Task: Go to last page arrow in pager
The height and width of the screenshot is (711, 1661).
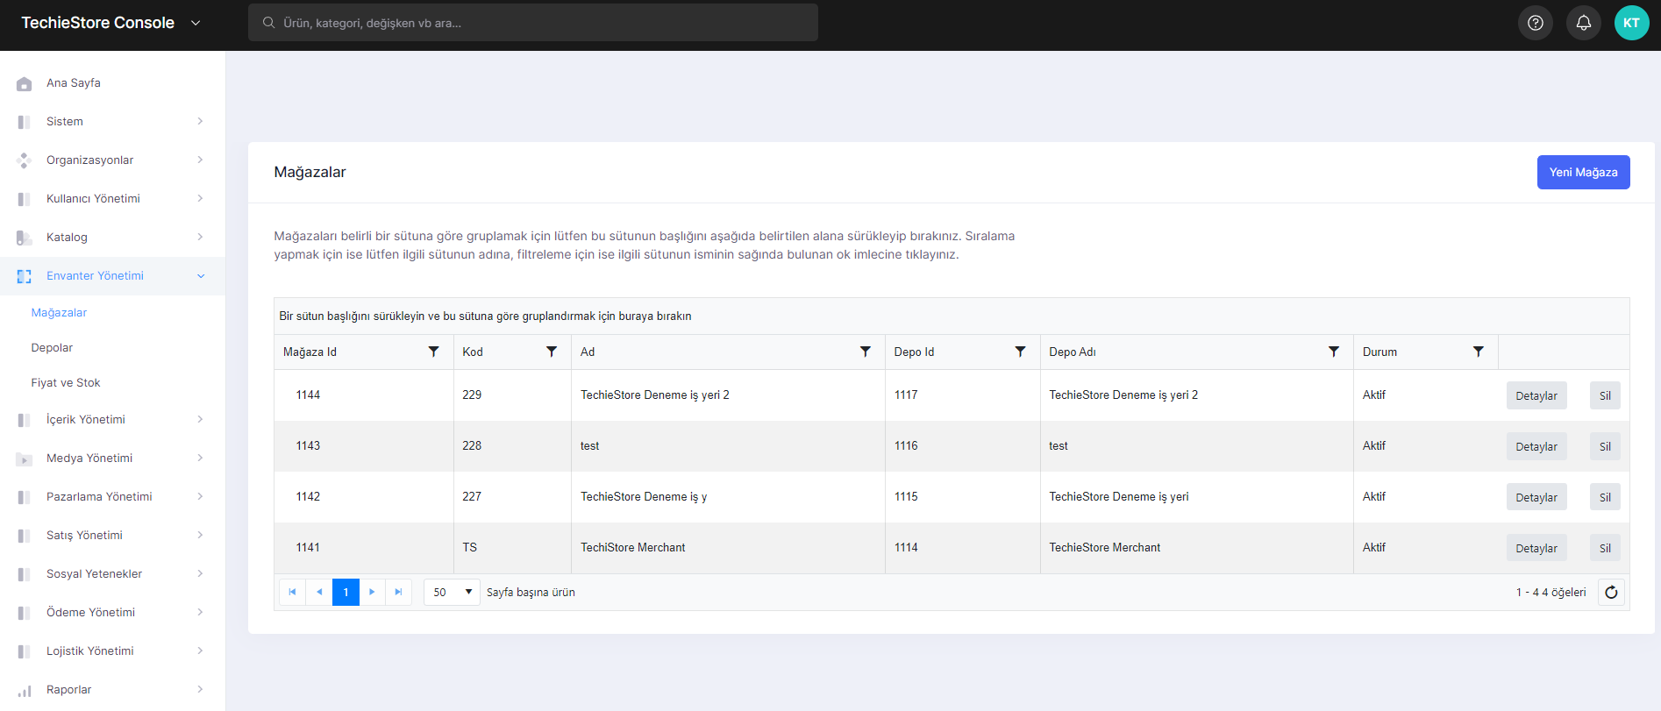Action: [398, 593]
